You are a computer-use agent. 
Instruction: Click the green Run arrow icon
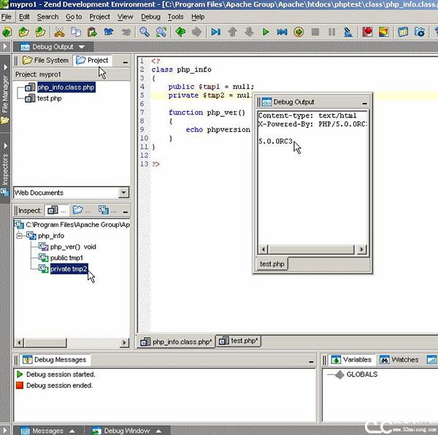pyautogui.click(x=266, y=32)
